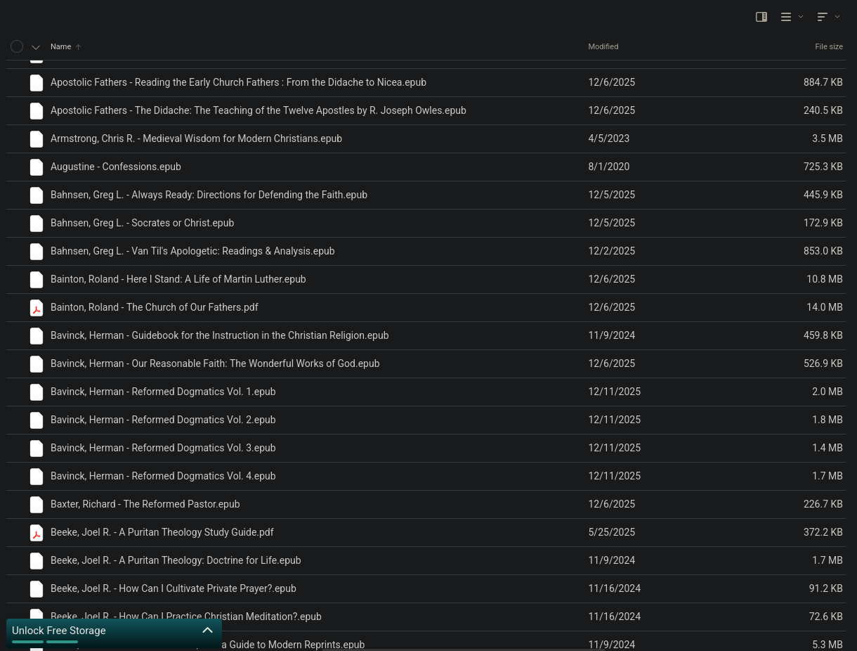Viewport: 857px width, 651px height.
Task: Click file icon for The Reformed Pastor
Action: click(x=37, y=505)
